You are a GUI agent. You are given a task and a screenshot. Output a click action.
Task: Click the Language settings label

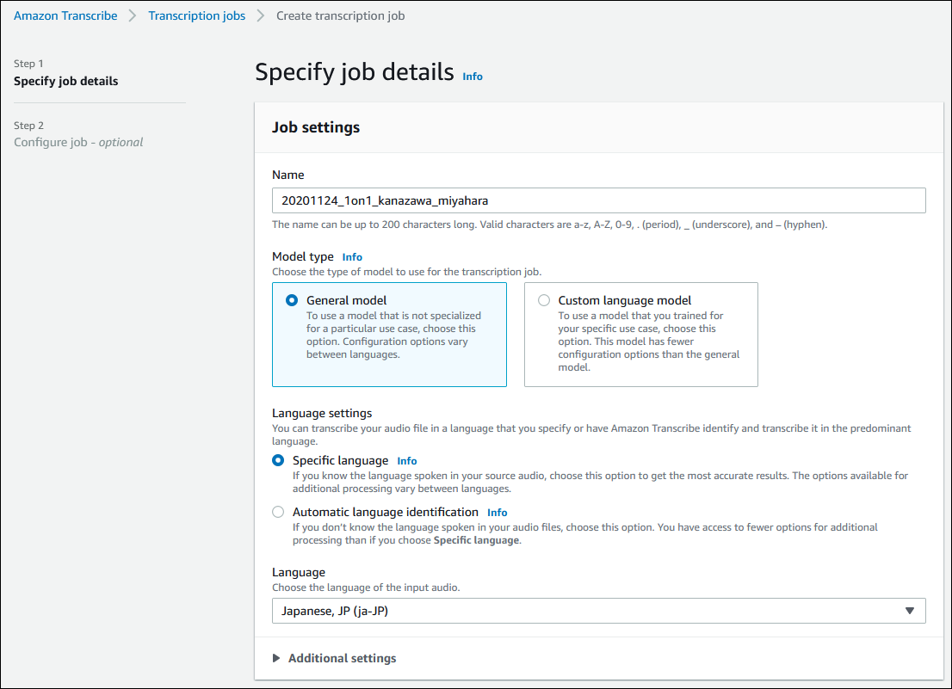coord(322,413)
